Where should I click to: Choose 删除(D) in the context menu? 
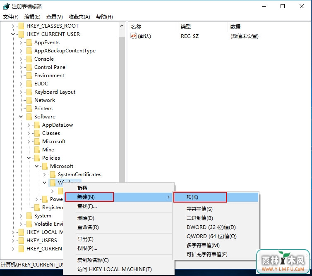[119, 218]
